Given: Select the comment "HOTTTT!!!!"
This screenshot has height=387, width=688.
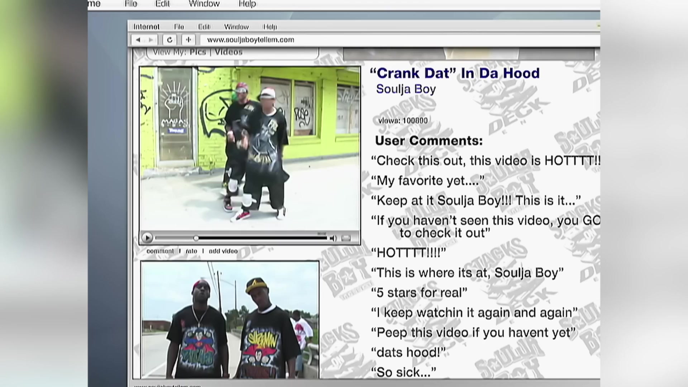Looking at the screenshot, I should click(408, 253).
